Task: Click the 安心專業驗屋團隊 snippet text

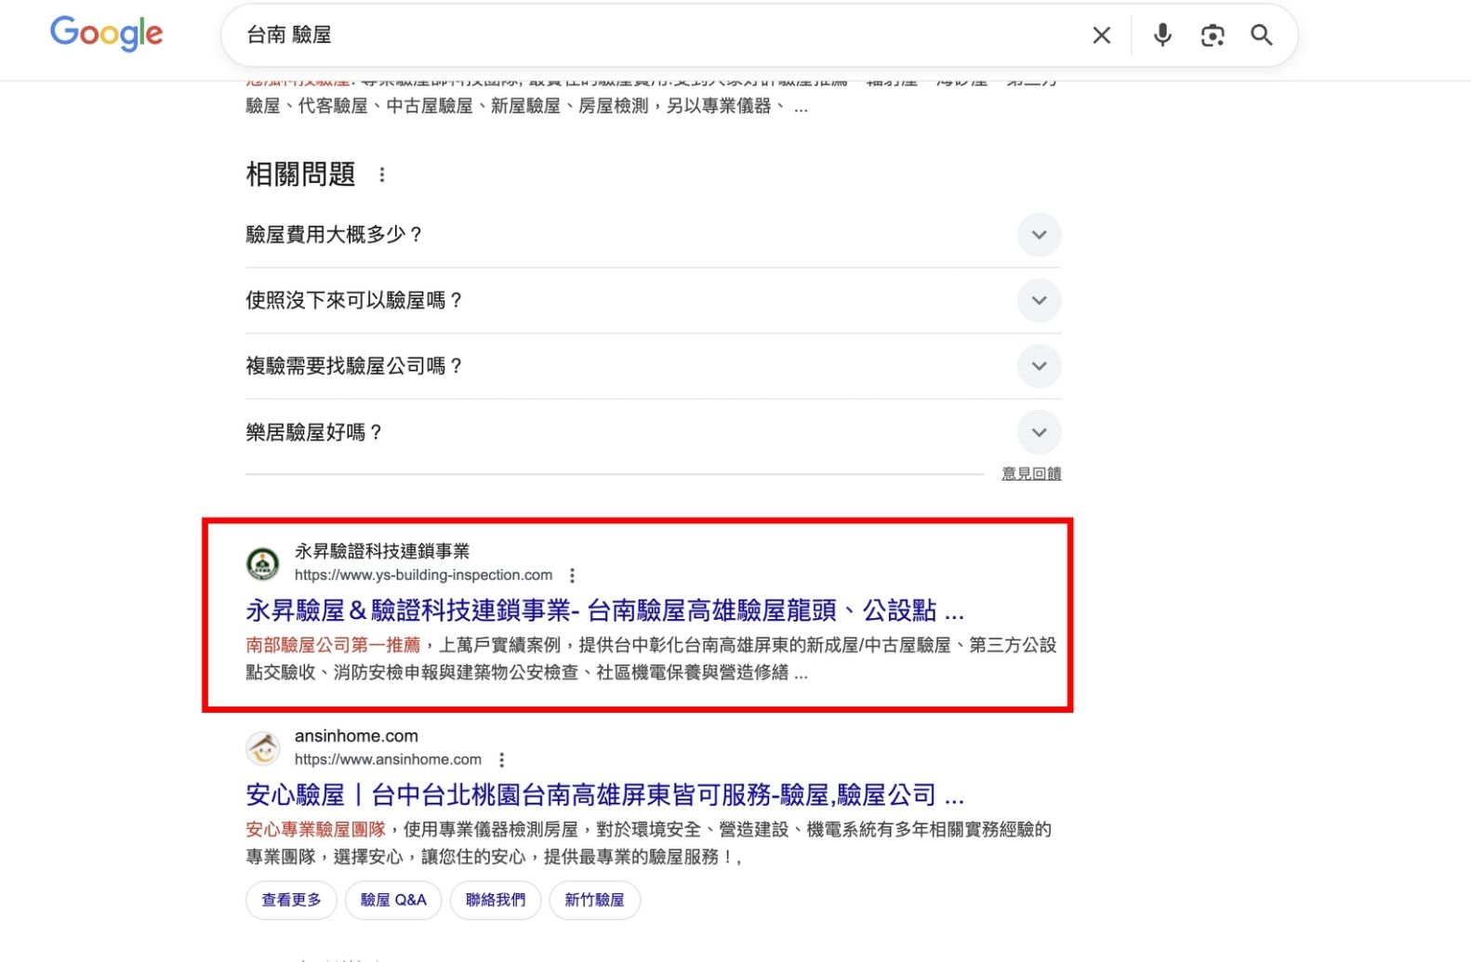Action: tap(315, 830)
